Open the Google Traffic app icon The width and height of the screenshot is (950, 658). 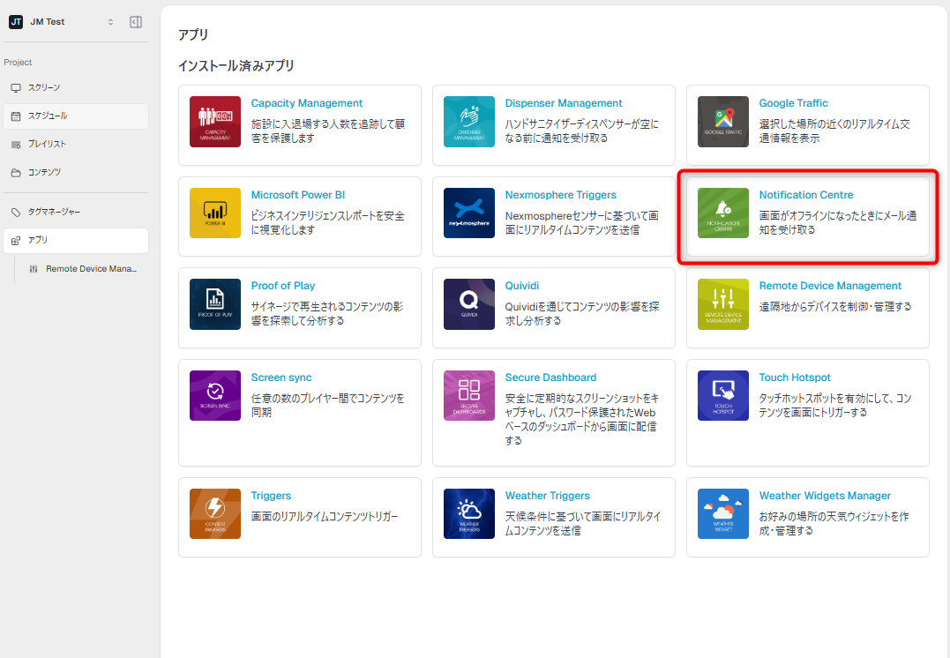coord(722,122)
